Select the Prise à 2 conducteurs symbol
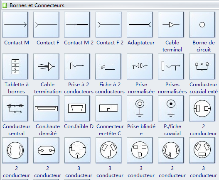The width and height of the screenshot is (219, 180). [x=77, y=66]
